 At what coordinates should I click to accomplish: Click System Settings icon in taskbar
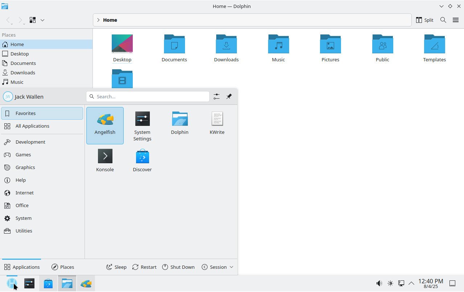pos(29,283)
